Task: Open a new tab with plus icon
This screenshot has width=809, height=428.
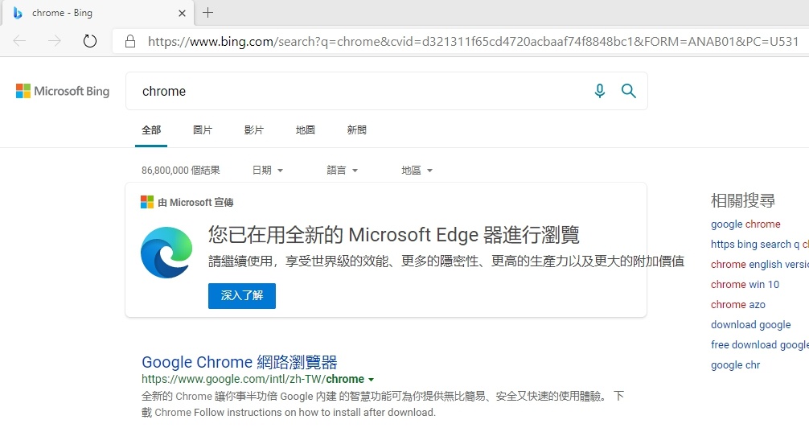Action: (208, 13)
